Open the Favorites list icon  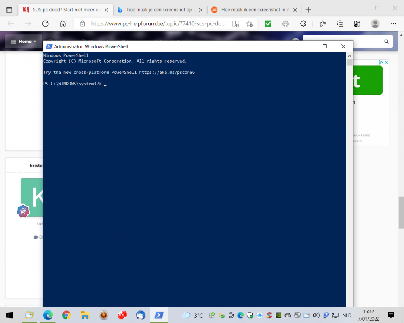pos(322,24)
